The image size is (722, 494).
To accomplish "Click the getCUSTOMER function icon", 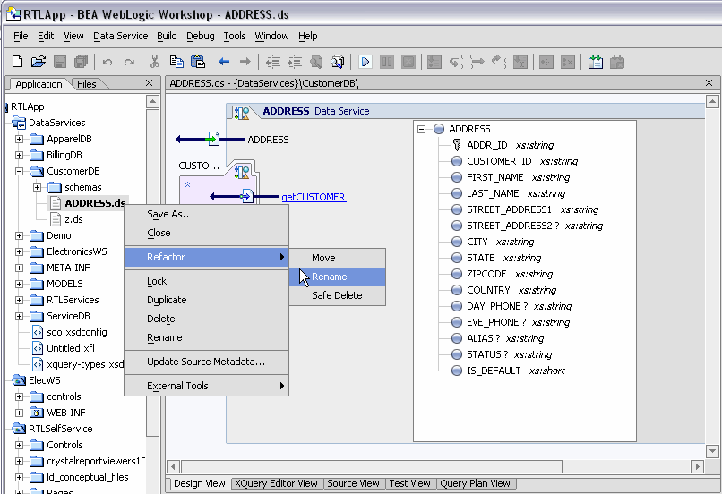I will coord(247,196).
